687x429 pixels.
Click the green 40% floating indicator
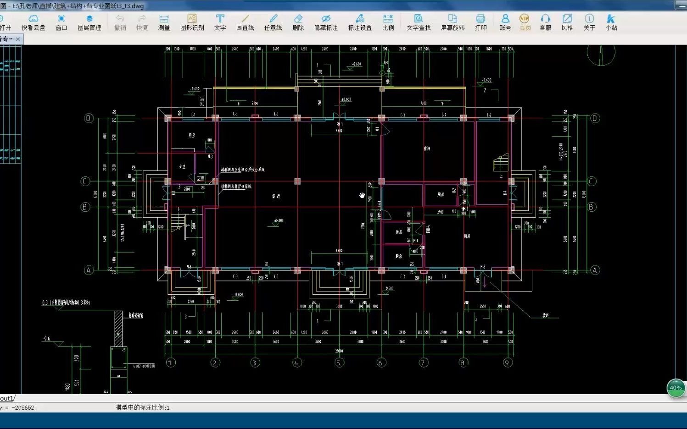(676, 388)
